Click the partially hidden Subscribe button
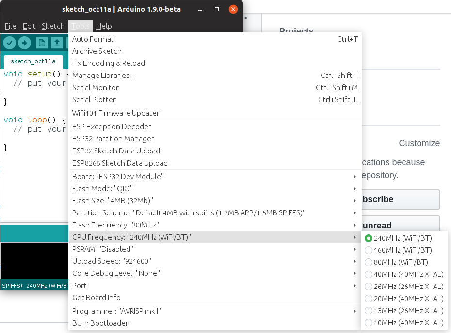Image resolution: width=451 pixels, height=333 pixels. [x=401, y=199]
